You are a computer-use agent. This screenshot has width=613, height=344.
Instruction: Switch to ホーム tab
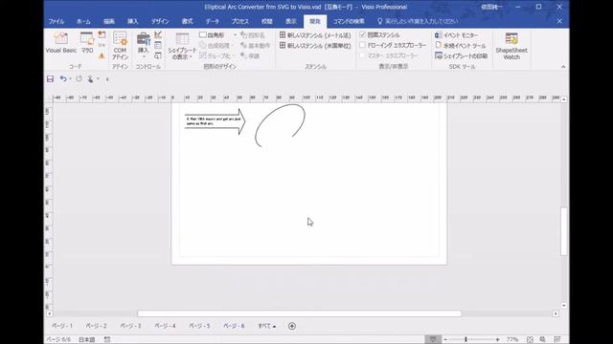[83, 21]
